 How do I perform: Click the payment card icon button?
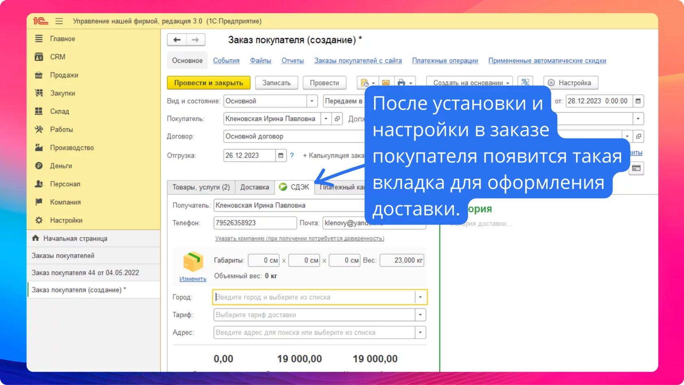[x=636, y=168]
